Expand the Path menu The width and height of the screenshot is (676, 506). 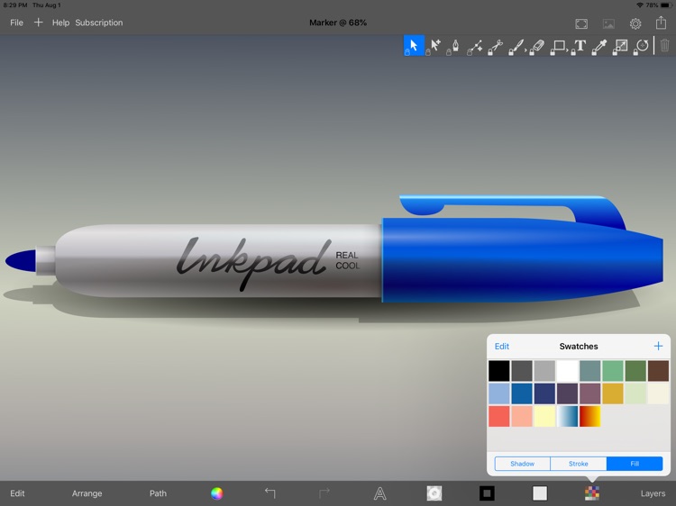158,493
